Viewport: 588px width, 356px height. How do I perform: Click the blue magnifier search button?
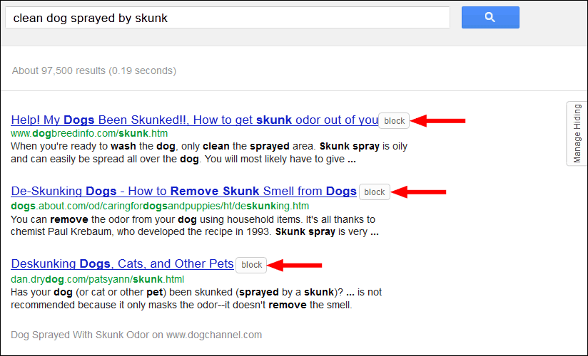point(490,17)
